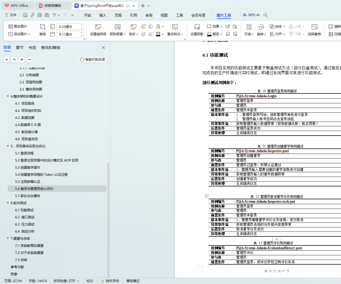Switch to 开始 (Home) ribbon tab
Image resolution: width=341 pixels, height=284 pixels.
click(x=88, y=15)
